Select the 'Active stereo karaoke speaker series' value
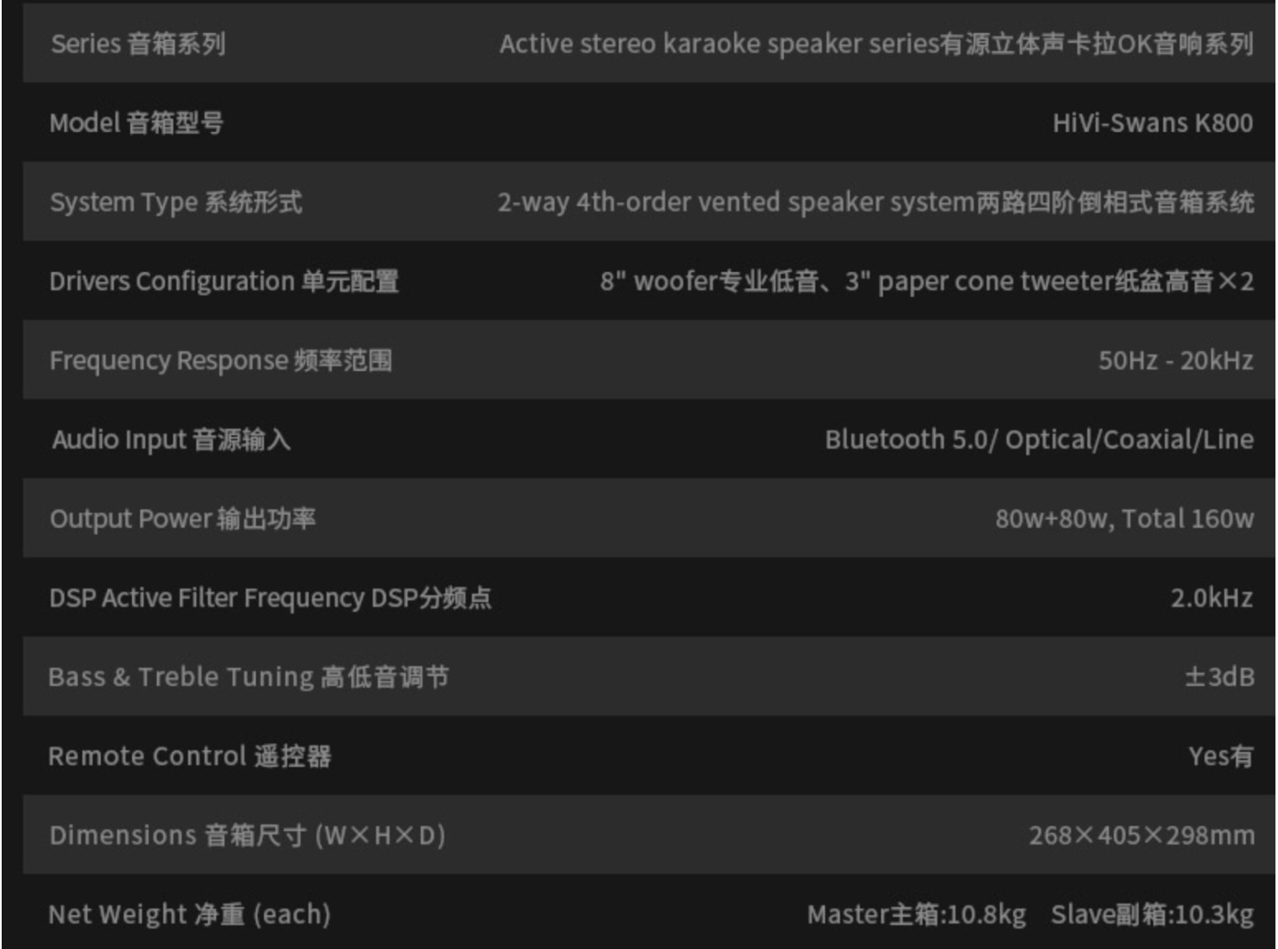The height and width of the screenshot is (949, 1278). click(720, 44)
